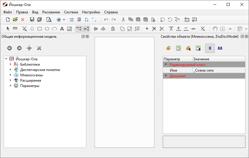
Task: Toggle the highlighted pause-bars button in properties
Action: pyautogui.click(x=210, y=48)
